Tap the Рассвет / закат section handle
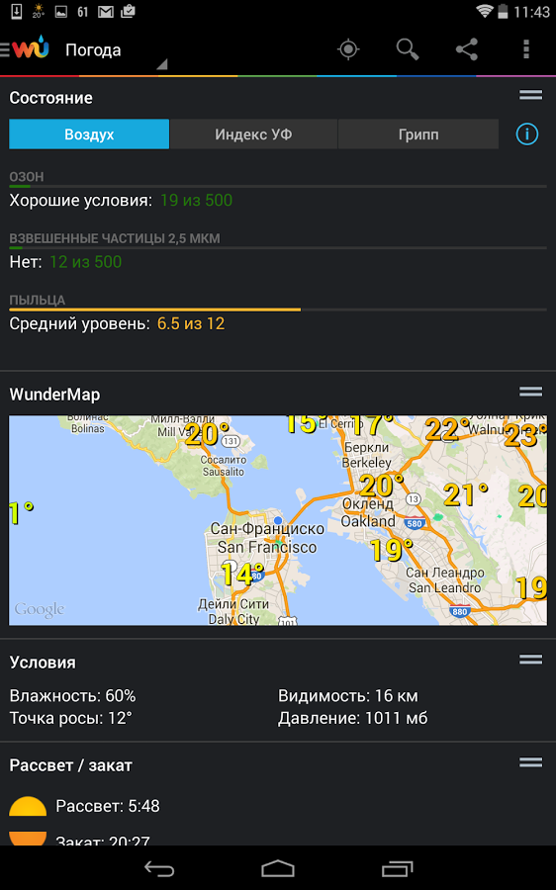The height and width of the screenshot is (890, 556). pos(530,762)
